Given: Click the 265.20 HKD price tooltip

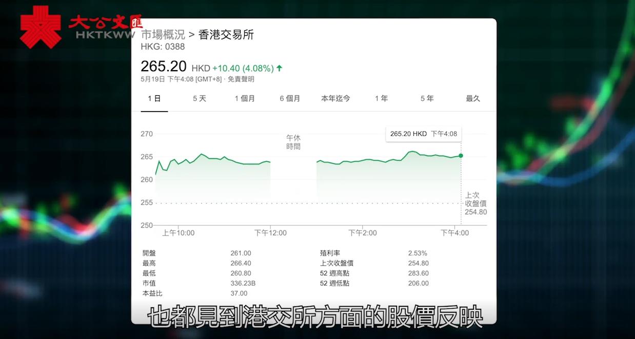Looking at the screenshot, I should (423, 134).
